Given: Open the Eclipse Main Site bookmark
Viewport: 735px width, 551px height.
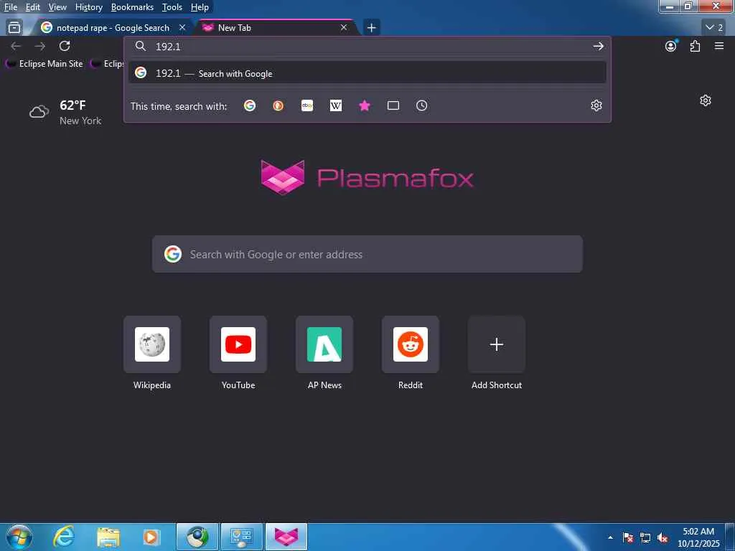Looking at the screenshot, I should tap(45, 64).
